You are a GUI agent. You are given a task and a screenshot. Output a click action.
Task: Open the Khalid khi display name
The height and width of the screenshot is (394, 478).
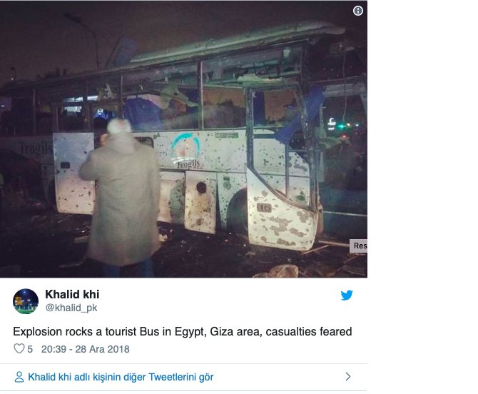(72, 294)
